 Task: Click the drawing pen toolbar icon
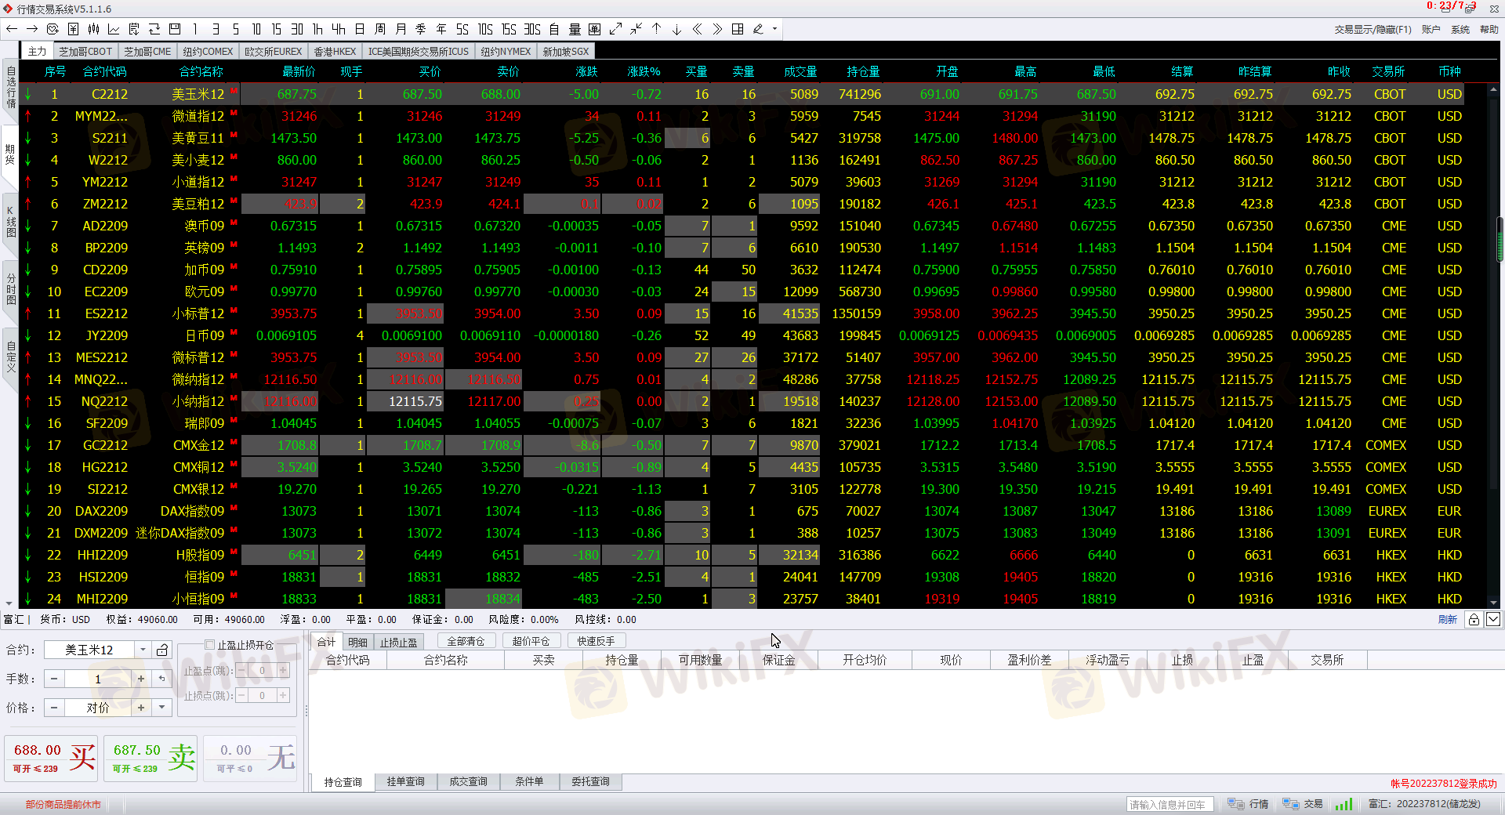[x=758, y=29]
